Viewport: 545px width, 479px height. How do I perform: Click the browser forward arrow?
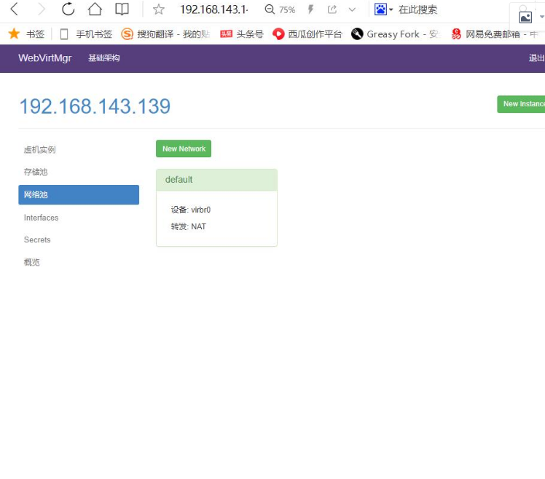[x=42, y=9]
